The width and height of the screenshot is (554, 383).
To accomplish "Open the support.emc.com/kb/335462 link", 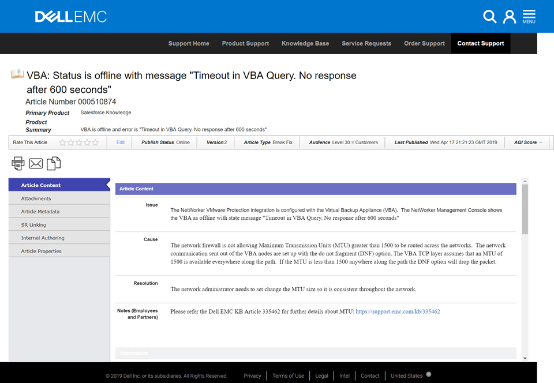I will pos(398,311).
